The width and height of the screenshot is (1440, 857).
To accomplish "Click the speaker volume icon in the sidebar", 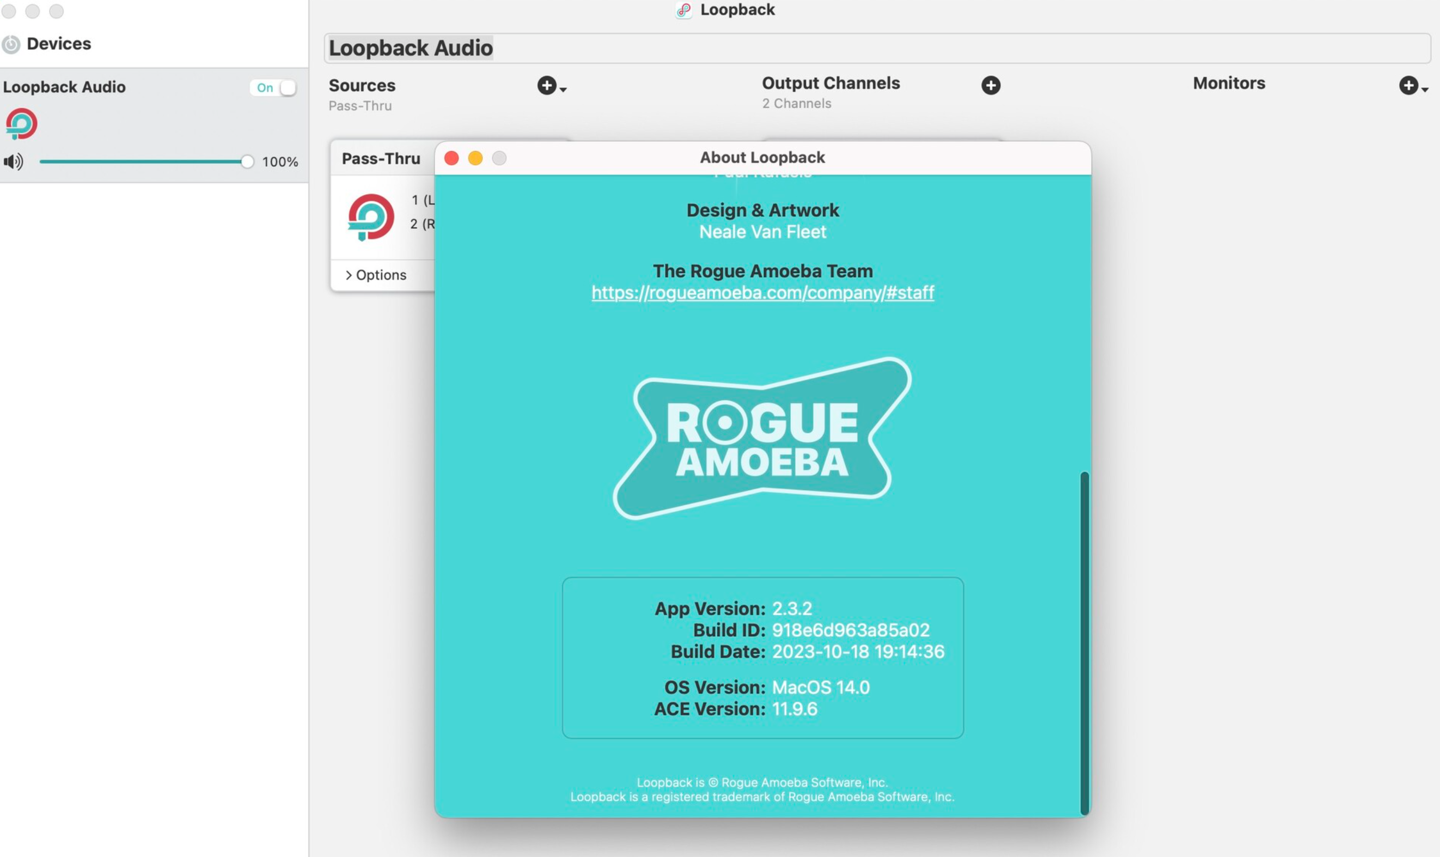I will click(13, 162).
